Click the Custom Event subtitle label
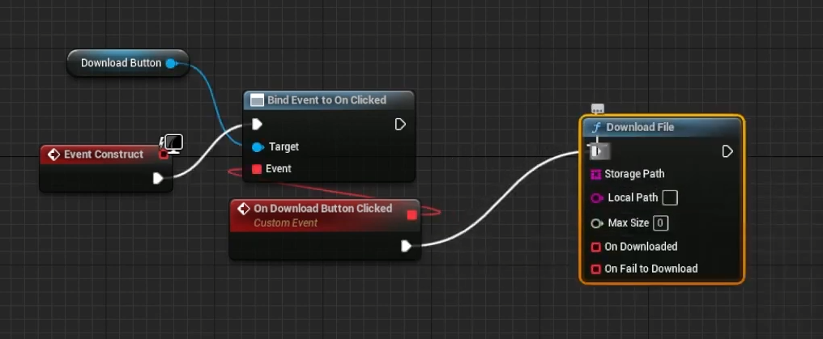This screenshot has width=823, height=339. (x=285, y=223)
